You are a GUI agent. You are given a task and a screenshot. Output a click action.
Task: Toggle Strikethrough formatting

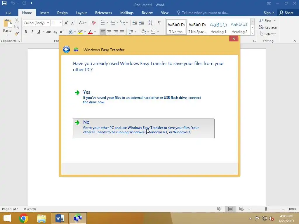[49, 32]
